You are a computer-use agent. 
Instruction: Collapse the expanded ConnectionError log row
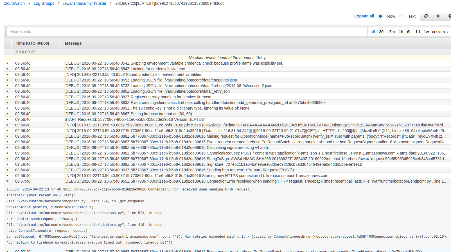point(7,181)
